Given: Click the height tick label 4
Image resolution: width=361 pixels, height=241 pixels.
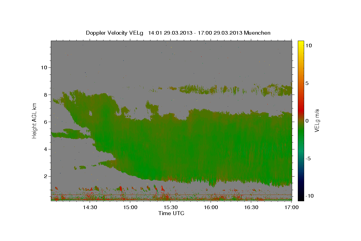Looking at the screenshot, I should click(45, 149).
